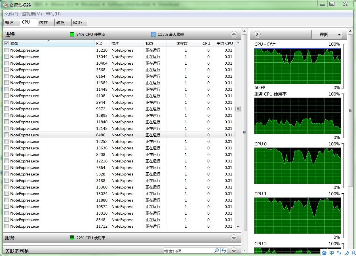Click the punctuation mode icon in IME bar
The height and width of the screenshot is (256, 356).
tap(339, 253)
